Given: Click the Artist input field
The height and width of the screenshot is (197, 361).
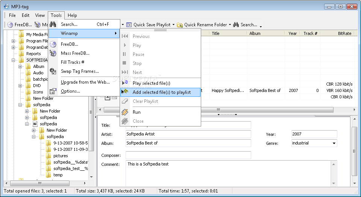Looking at the screenshot, I should tap(188, 134).
